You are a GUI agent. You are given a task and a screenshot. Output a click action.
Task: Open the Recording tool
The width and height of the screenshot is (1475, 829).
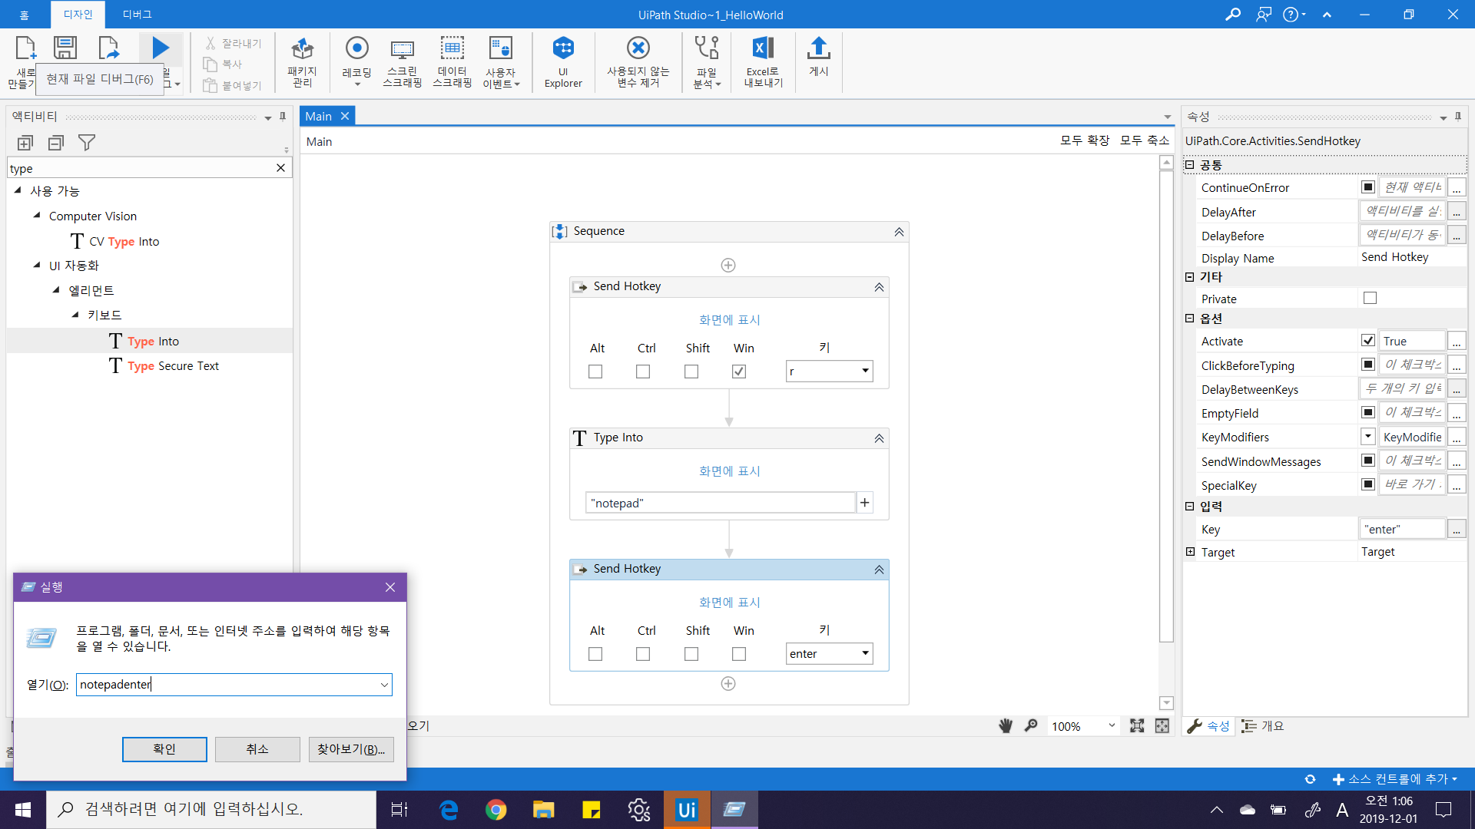(x=356, y=49)
